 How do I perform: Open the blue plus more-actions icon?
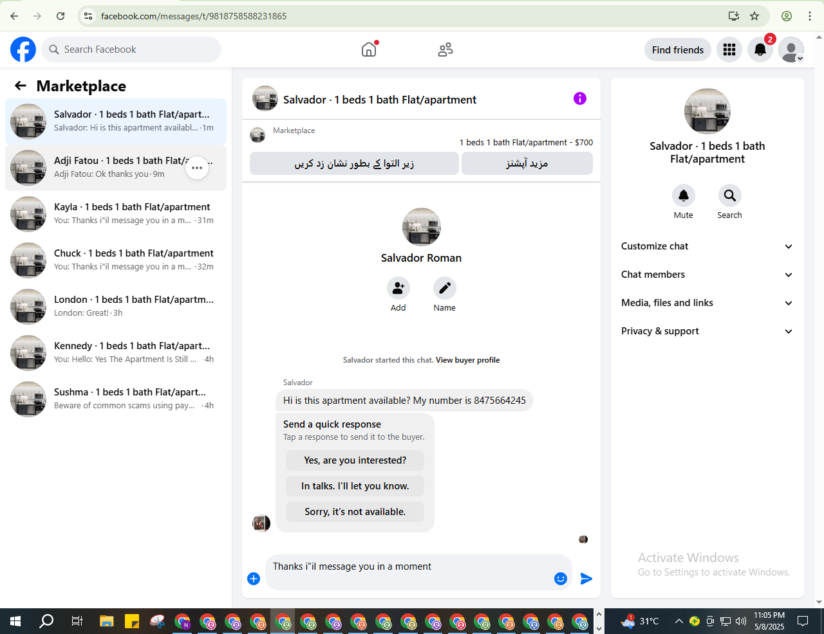click(254, 579)
